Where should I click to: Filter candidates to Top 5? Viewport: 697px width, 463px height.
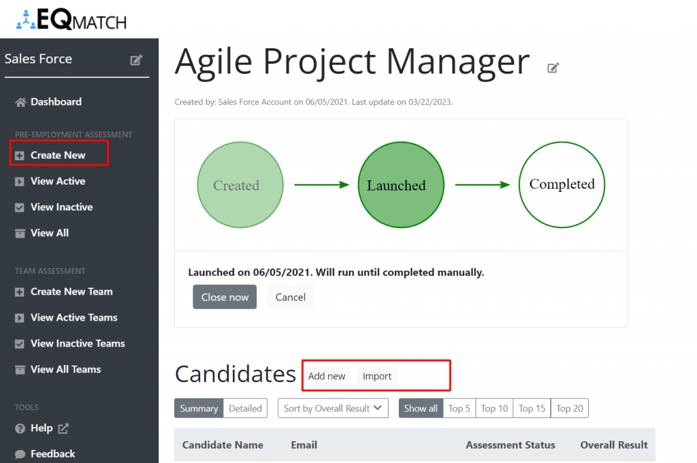459,408
